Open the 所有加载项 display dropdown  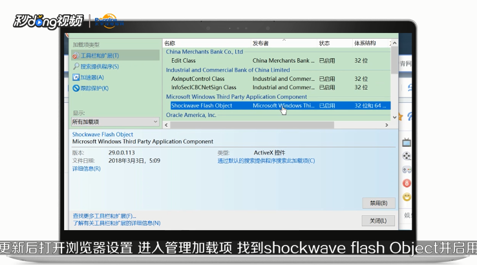115,122
